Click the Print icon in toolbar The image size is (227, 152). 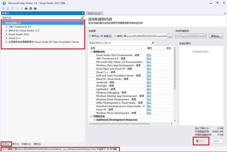(26, 8)
